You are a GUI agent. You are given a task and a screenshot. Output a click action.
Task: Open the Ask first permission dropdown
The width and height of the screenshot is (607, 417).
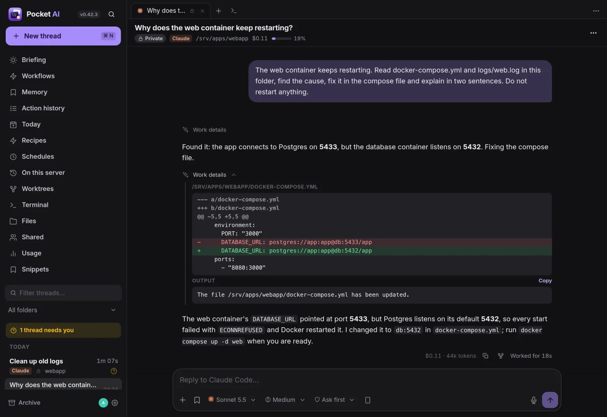pos(334,400)
